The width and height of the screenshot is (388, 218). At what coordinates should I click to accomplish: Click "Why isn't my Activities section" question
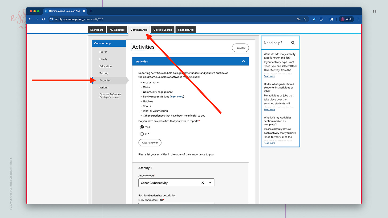277,121
